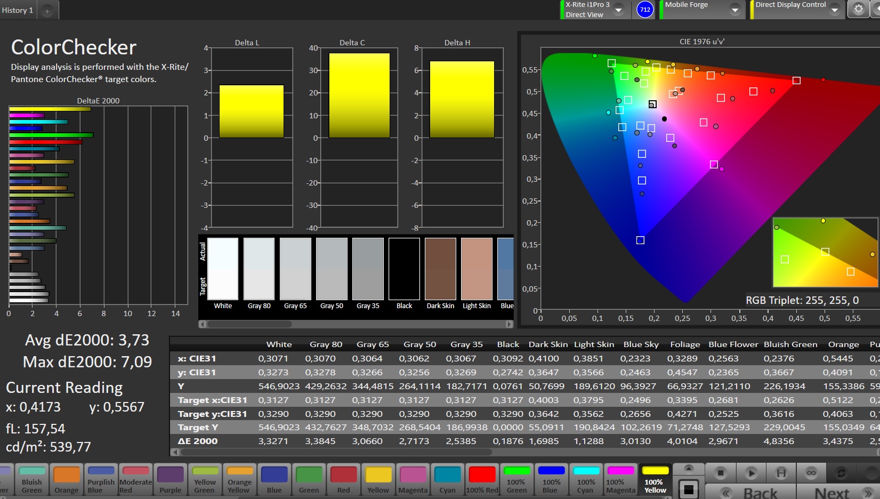This screenshot has height=499, width=880.
Task: Click data table scrollbar left arrow
Action: [174, 452]
